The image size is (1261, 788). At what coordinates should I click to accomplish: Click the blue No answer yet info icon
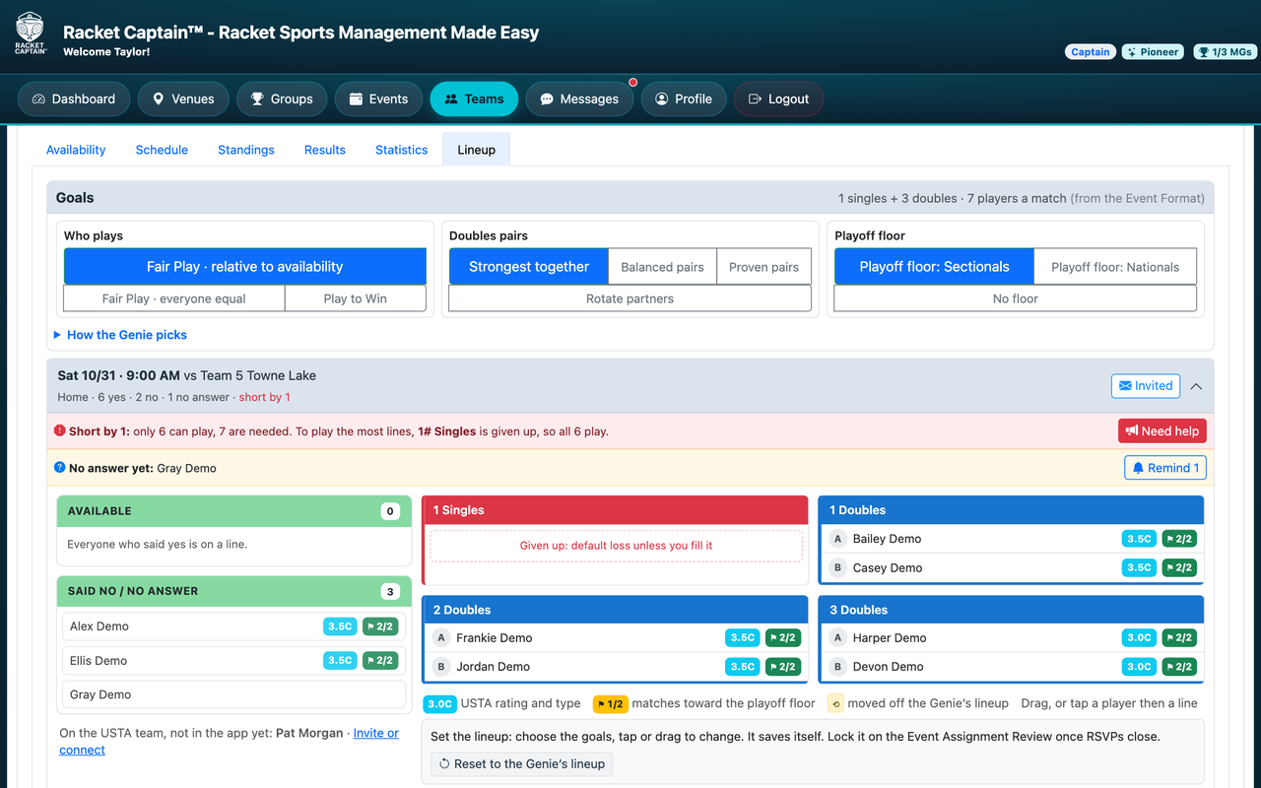pyautogui.click(x=60, y=468)
